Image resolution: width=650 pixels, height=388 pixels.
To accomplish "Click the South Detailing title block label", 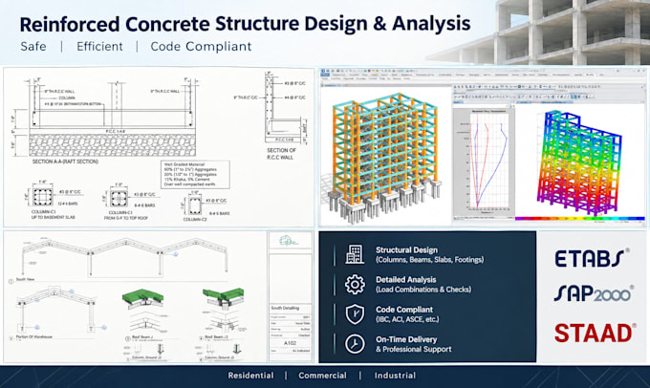I will coord(285,308).
